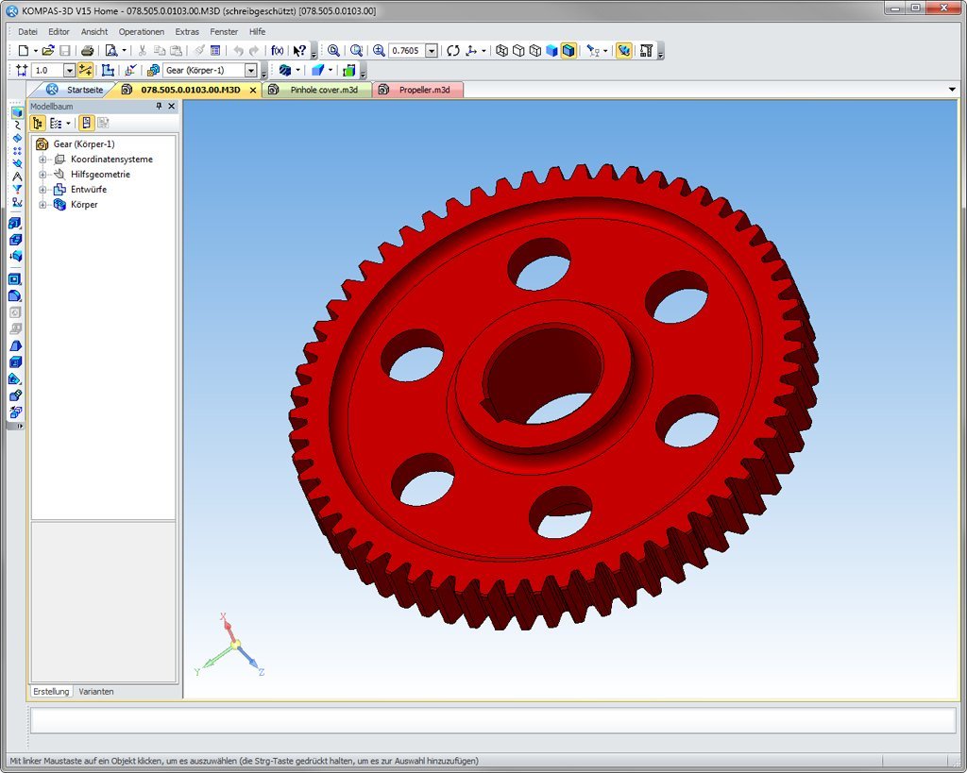Click the context help arrow-question icon

point(299,51)
